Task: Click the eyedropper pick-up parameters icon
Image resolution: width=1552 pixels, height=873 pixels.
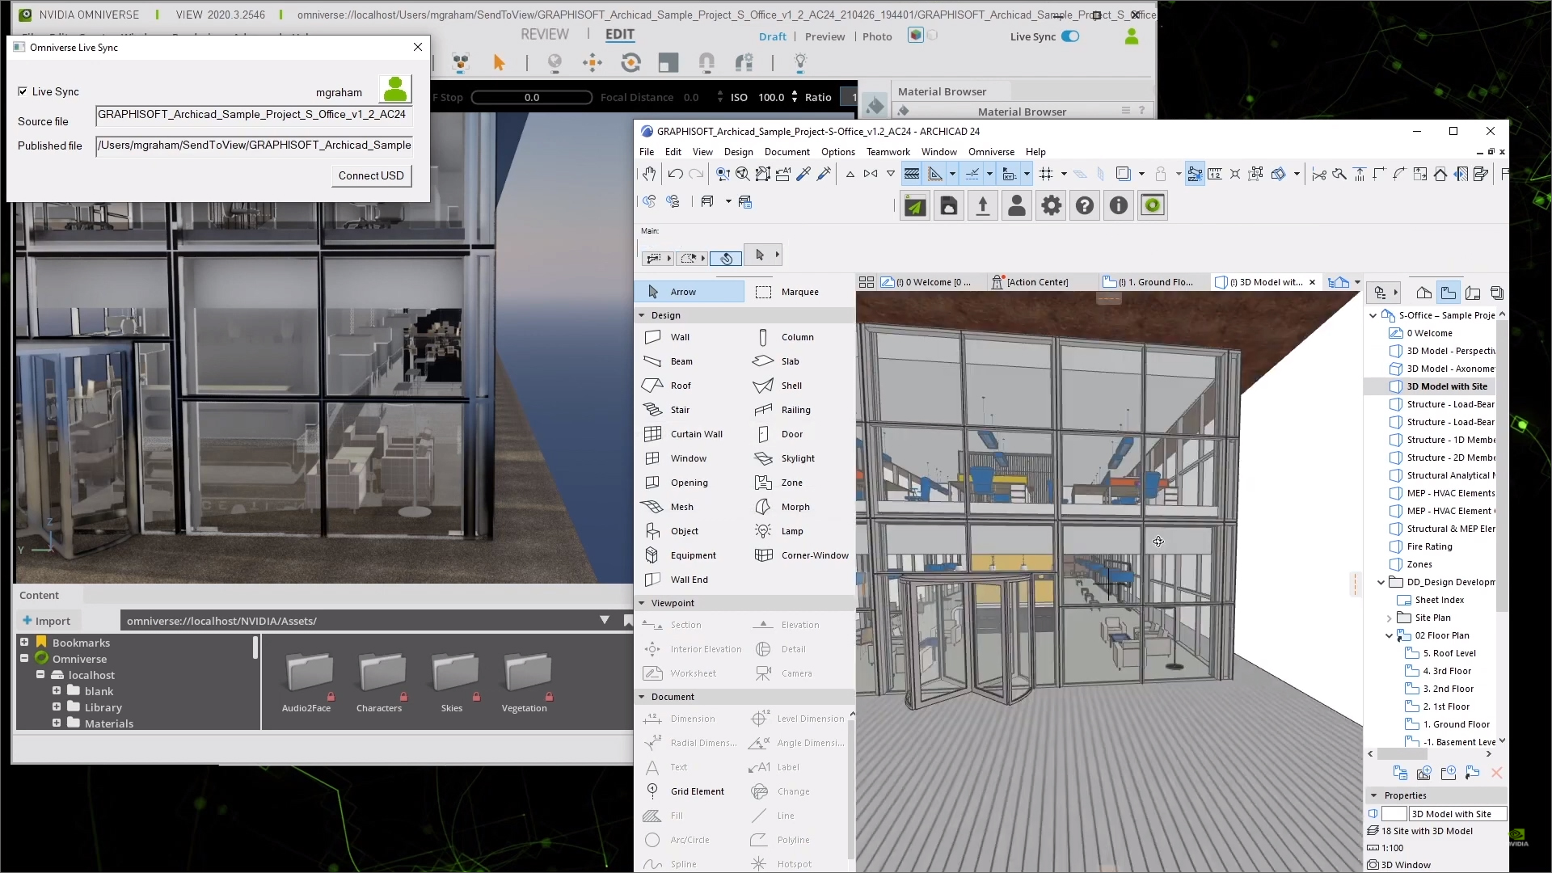Action: (803, 174)
